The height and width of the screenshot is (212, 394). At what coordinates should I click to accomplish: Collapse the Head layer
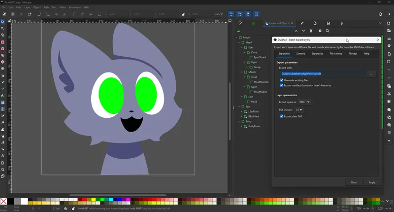point(239,42)
